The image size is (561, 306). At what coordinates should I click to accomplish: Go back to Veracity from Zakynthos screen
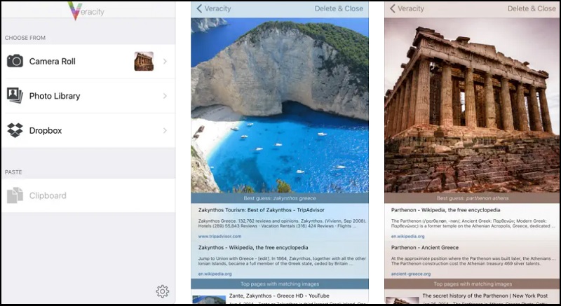coord(214,8)
